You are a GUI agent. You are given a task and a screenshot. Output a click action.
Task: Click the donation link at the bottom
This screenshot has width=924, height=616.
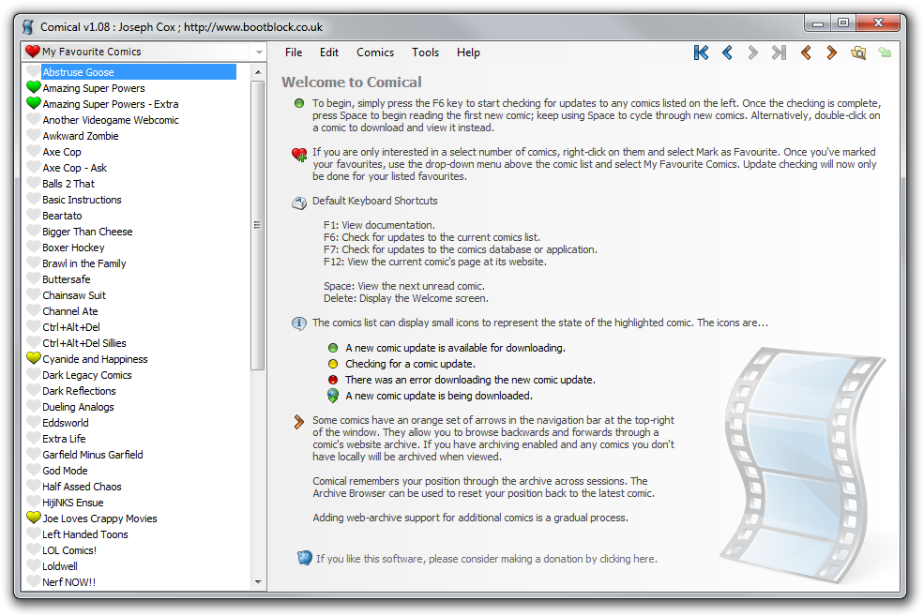point(486,559)
